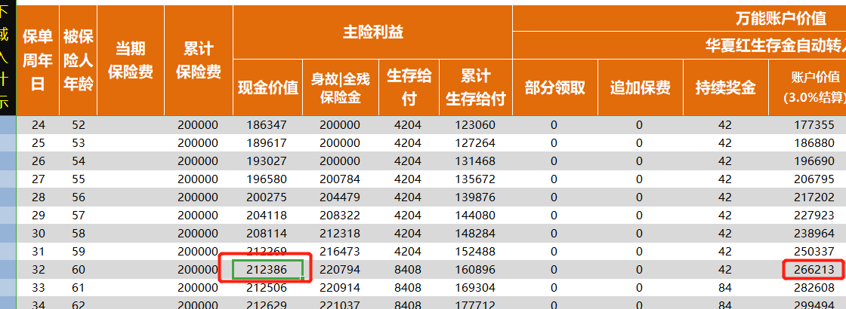Select death benefit cell 220914

tap(340, 288)
